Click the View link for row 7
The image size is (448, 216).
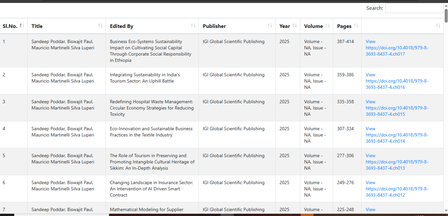[x=371, y=210]
